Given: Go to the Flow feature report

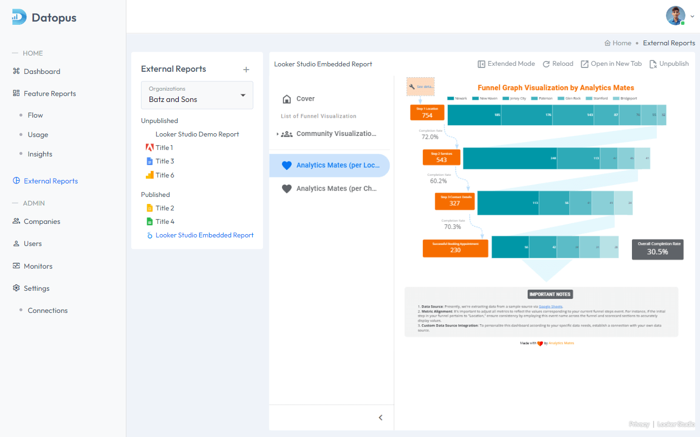Looking at the screenshot, I should [35, 115].
